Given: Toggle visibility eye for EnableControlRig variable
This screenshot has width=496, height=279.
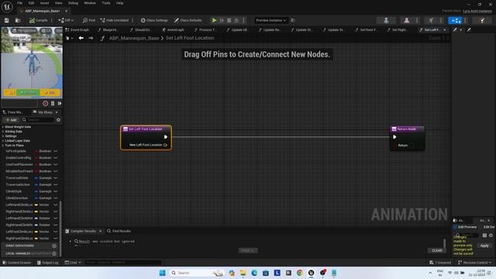Looking at the screenshot, I should pyautogui.click(x=55, y=158).
